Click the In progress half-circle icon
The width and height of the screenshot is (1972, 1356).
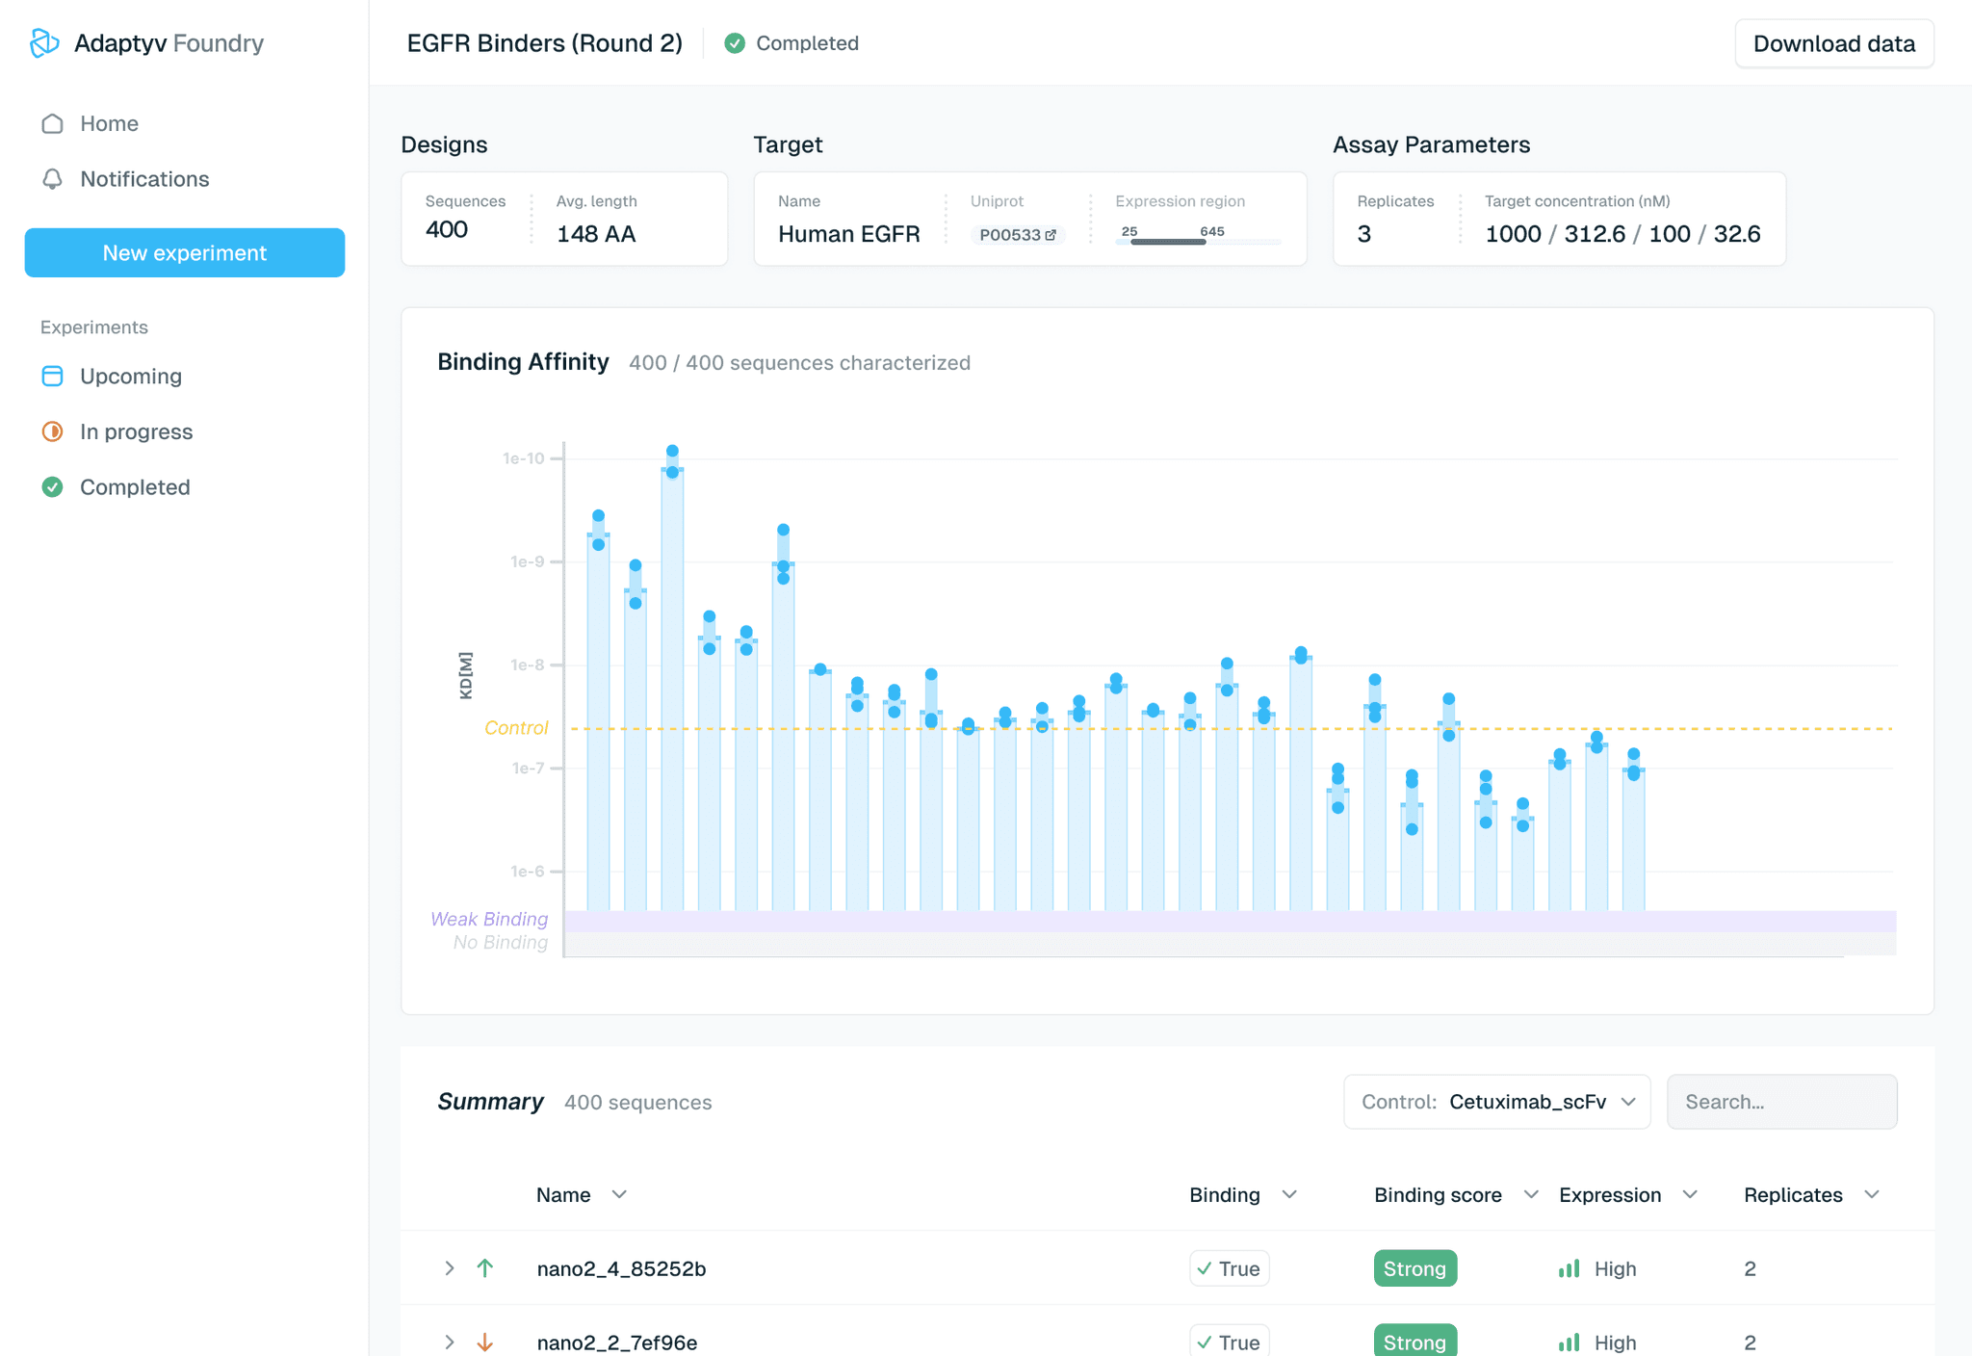coord(53,431)
